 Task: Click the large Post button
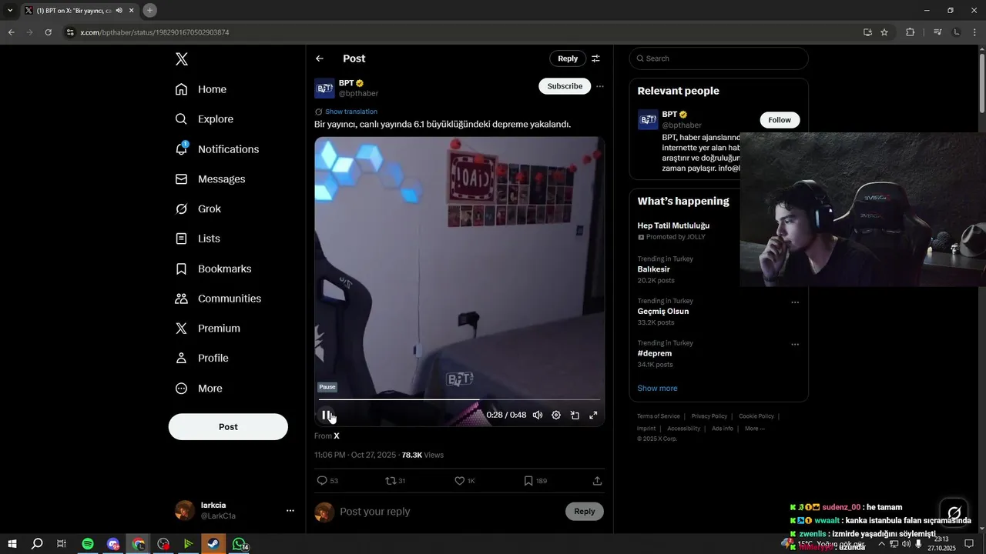click(x=228, y=427)
